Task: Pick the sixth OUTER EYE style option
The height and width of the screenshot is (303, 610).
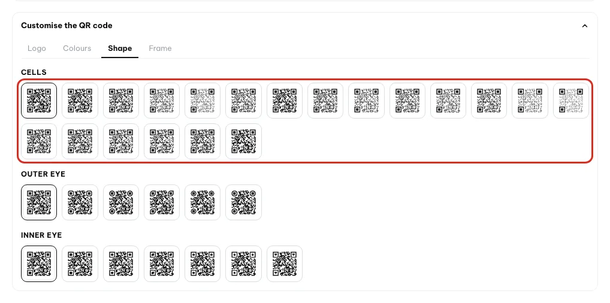Action: point(243,202)
